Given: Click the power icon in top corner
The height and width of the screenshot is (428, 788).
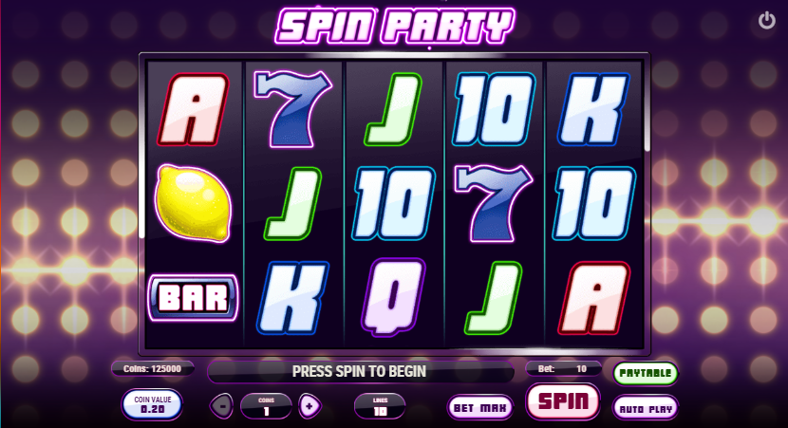Looking at the screenshot, I should (x=766, y=21).
